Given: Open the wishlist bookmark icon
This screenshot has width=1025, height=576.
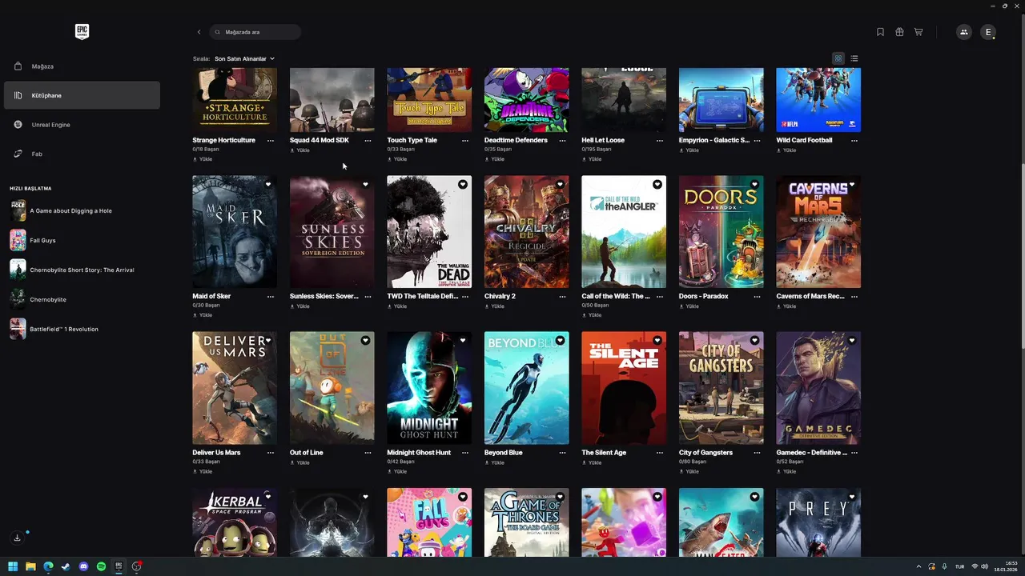Looking at the screenshot, I should coord(880,32).
